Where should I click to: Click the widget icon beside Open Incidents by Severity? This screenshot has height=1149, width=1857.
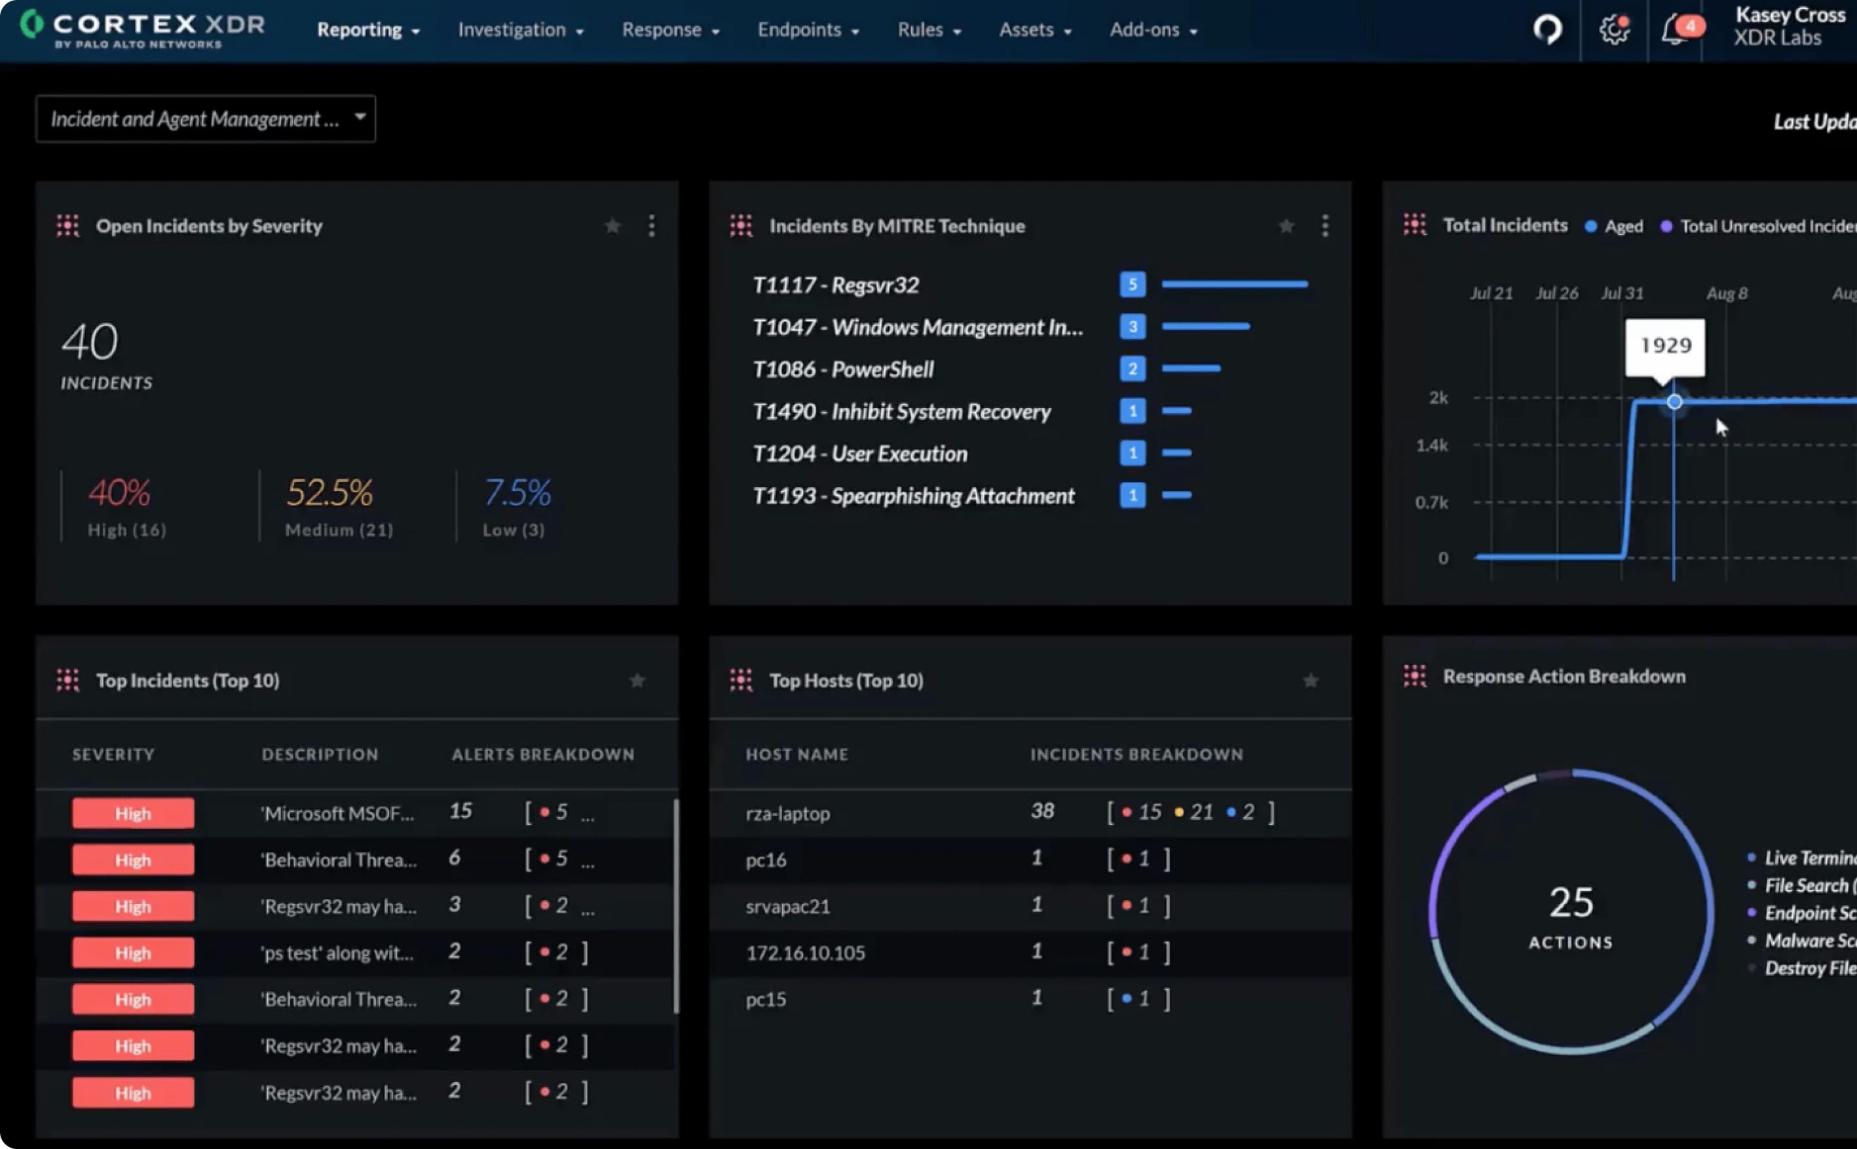67,225
